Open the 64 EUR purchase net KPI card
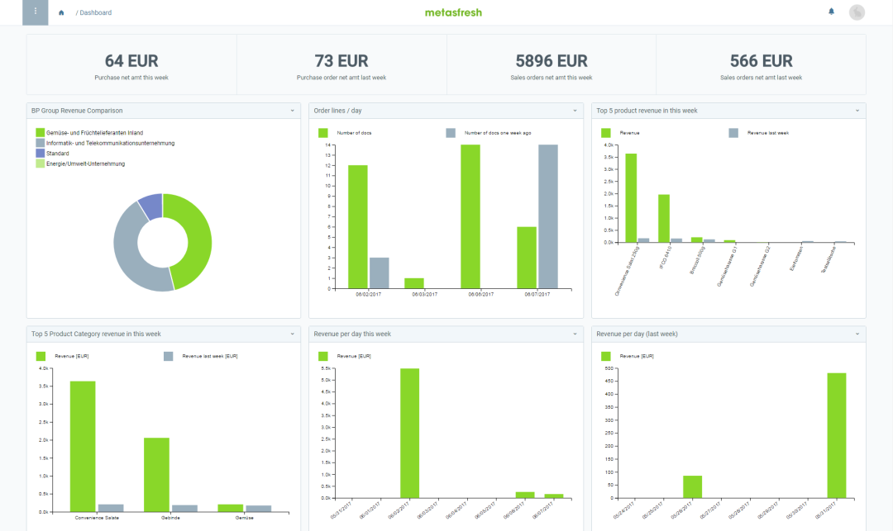The image size is (893, 531). tap(131, 64)
